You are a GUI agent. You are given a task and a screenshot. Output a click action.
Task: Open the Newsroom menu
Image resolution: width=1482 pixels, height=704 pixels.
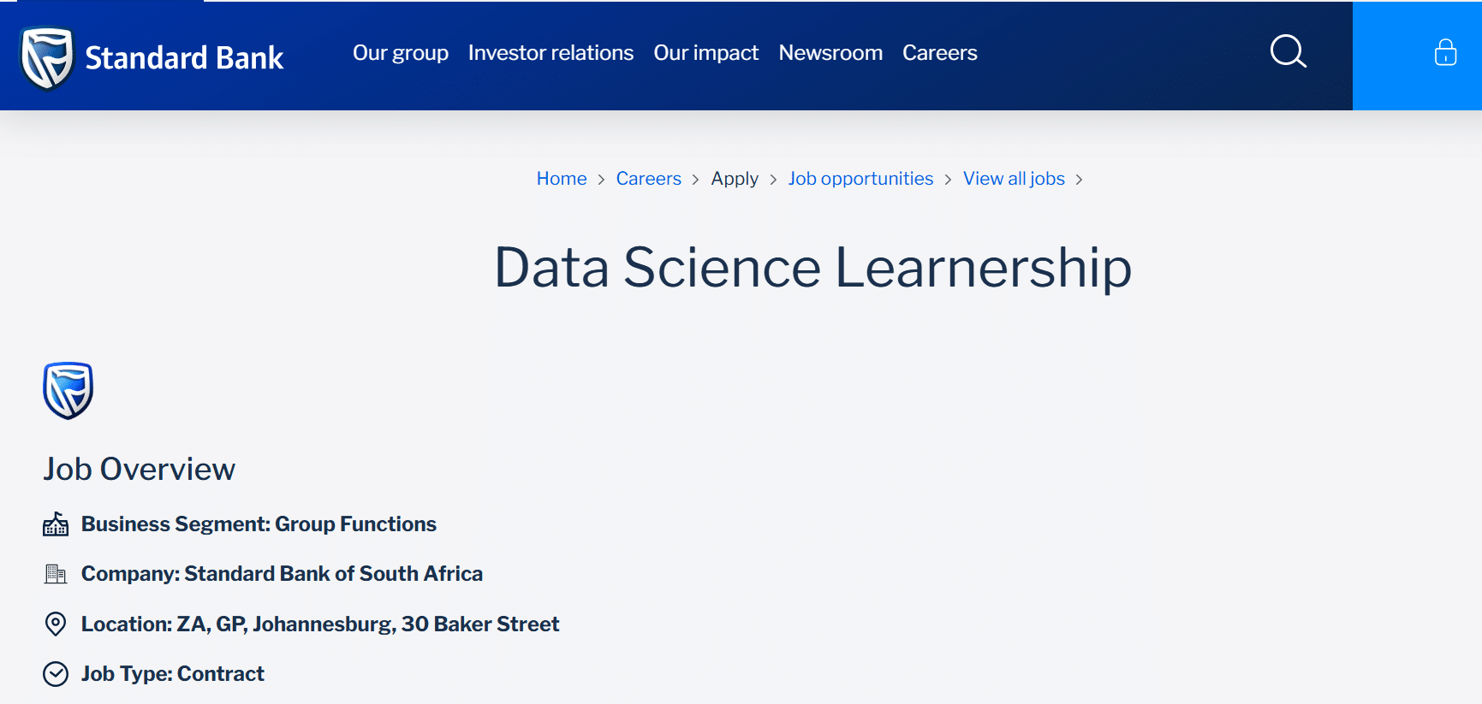(x=830, y=53)
